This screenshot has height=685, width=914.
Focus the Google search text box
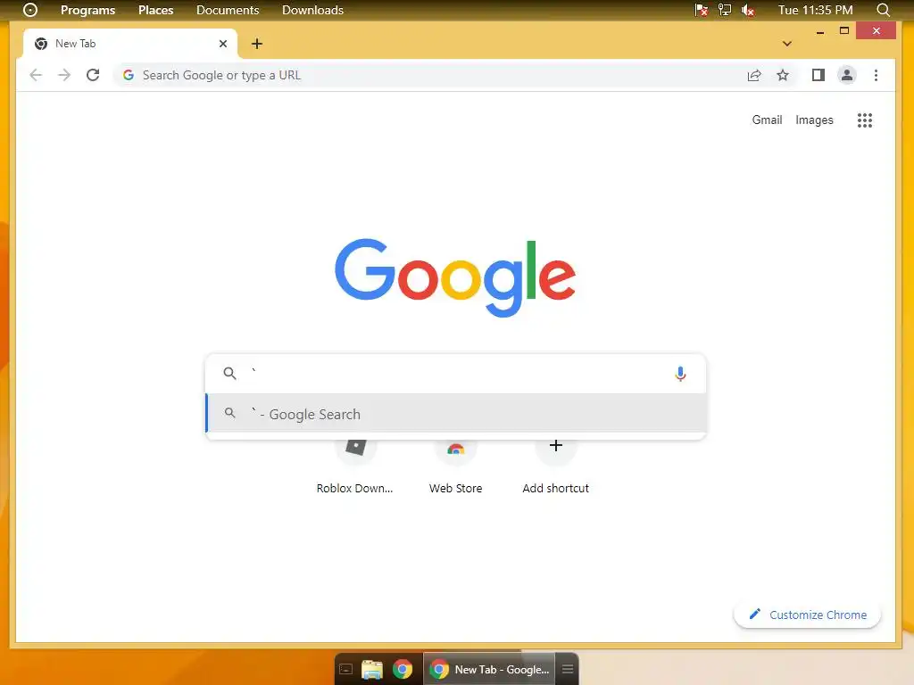(458, 374)
